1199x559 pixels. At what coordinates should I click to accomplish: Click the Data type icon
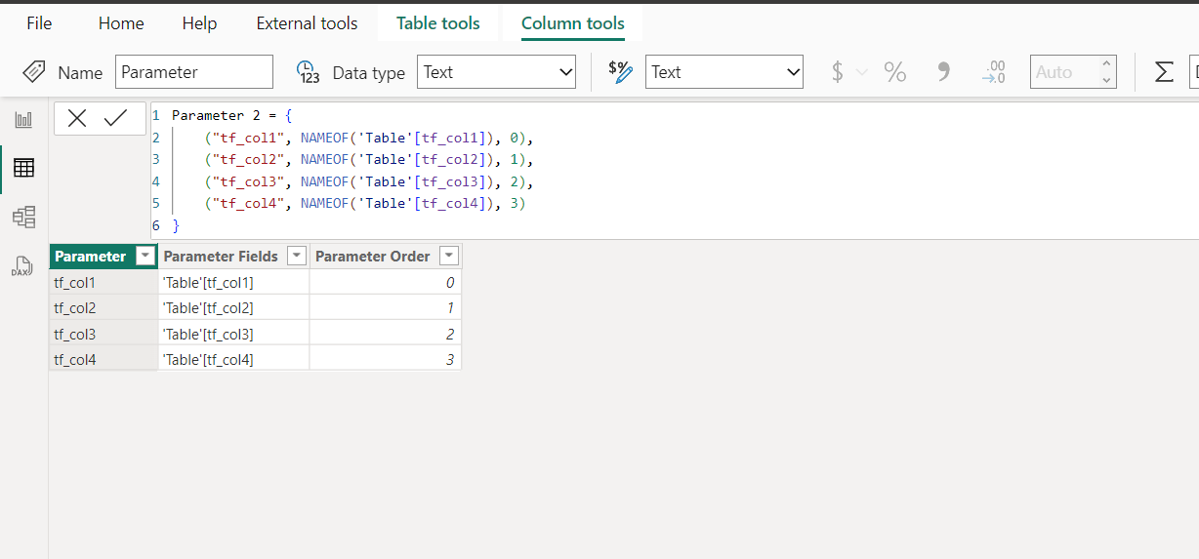(308, 72)
